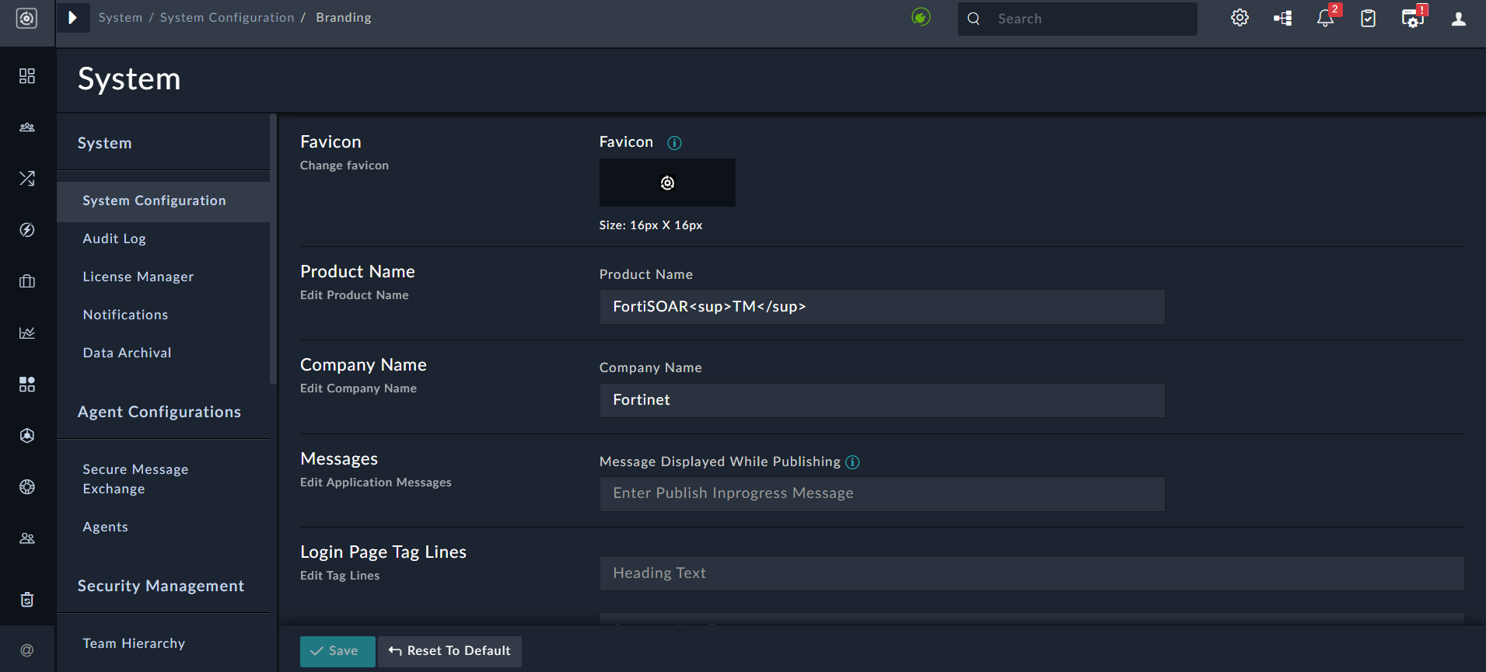Click the 'Edit Company Name' text
The image size is (1486, 672).
[358, 388]
